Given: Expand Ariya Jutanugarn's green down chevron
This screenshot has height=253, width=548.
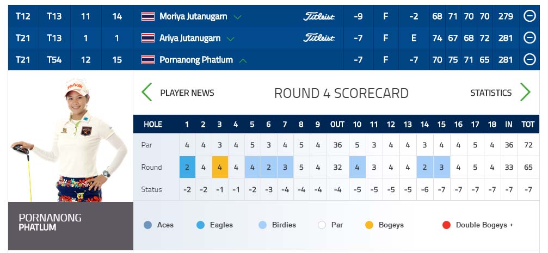Looking at the screenshot, I should click(x=230, y=39).
